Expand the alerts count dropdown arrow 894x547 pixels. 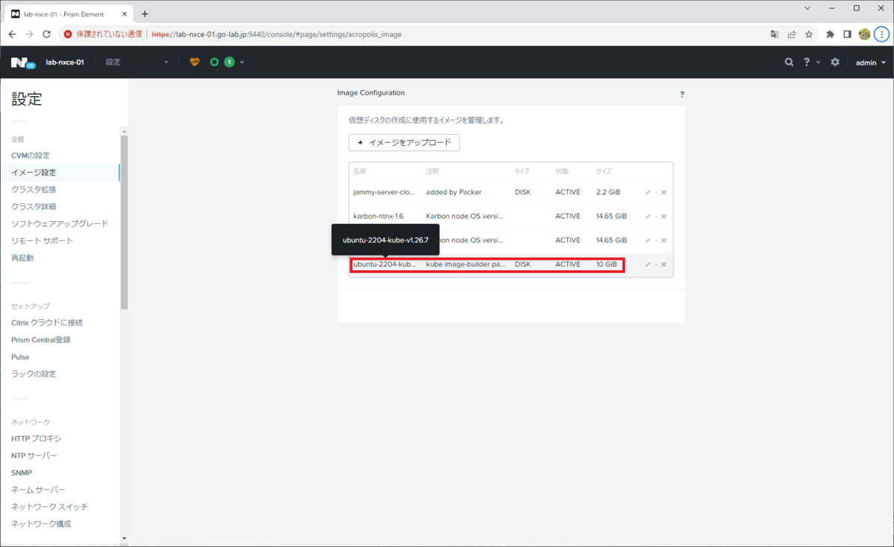(242, 63)
